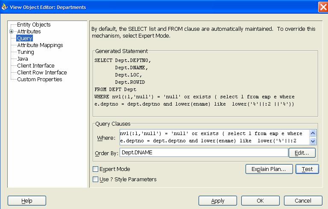Select the Java tree node
Screen dimensions: 328x209
(x=23, y=59)
